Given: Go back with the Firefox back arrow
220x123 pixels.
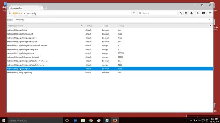Looking at the screenshot, I should [10, 13].
